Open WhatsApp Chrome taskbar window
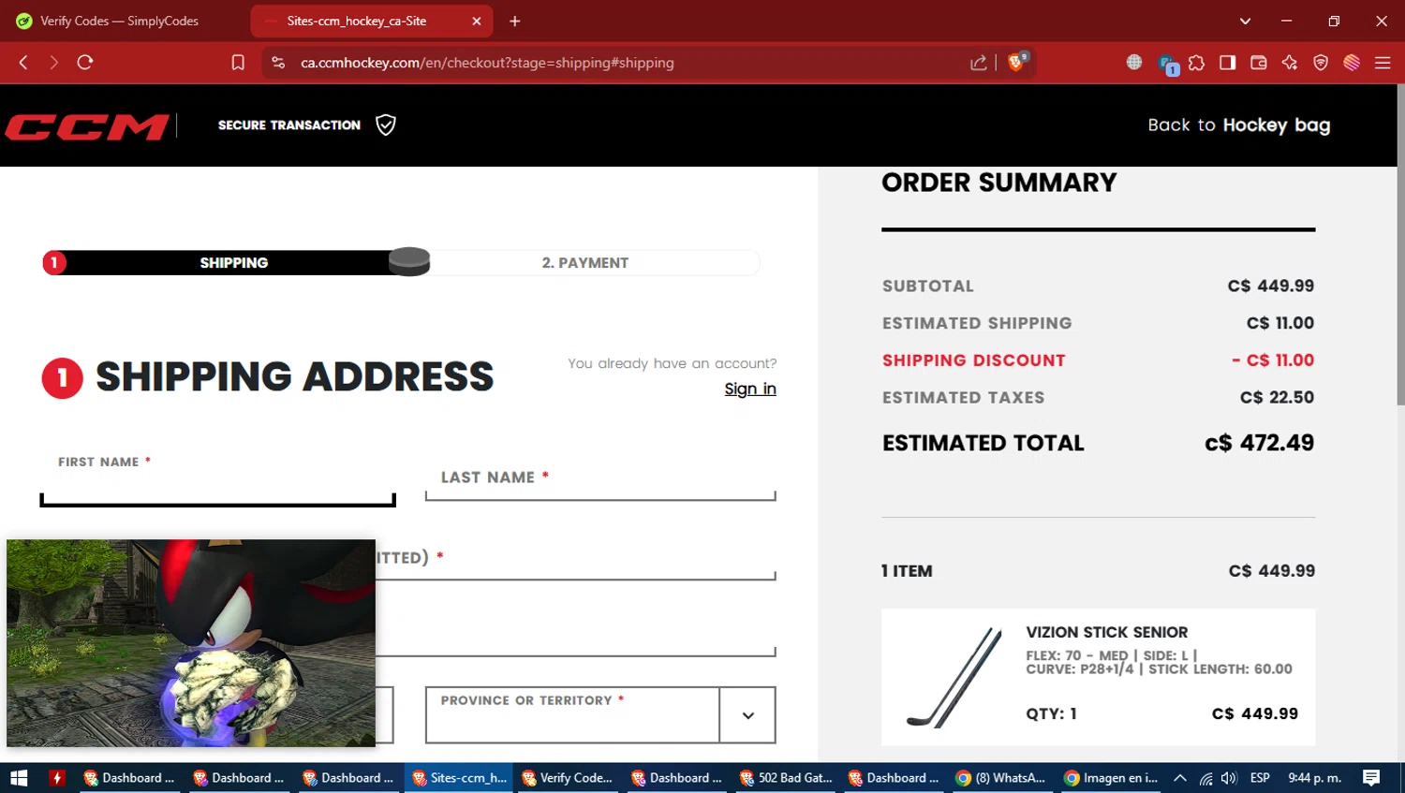Viewport: 1405px width, 793px height. [x=1001, y=778]
